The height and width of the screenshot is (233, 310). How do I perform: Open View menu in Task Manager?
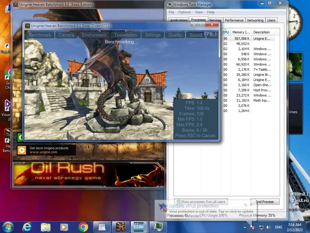pos(199,12)
